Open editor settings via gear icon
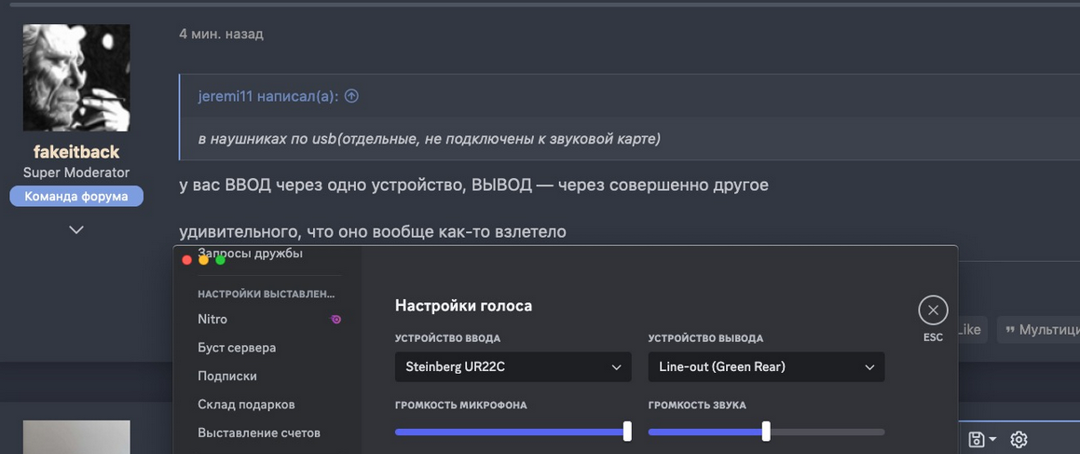The image size is (1080, 454). [1018, 439]
